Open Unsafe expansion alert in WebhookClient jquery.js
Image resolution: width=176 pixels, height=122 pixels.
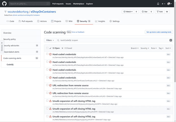[74, 101]
